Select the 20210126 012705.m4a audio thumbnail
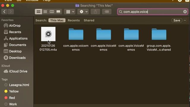The width and height of the screenshot is (190, 107). (48, 34)
